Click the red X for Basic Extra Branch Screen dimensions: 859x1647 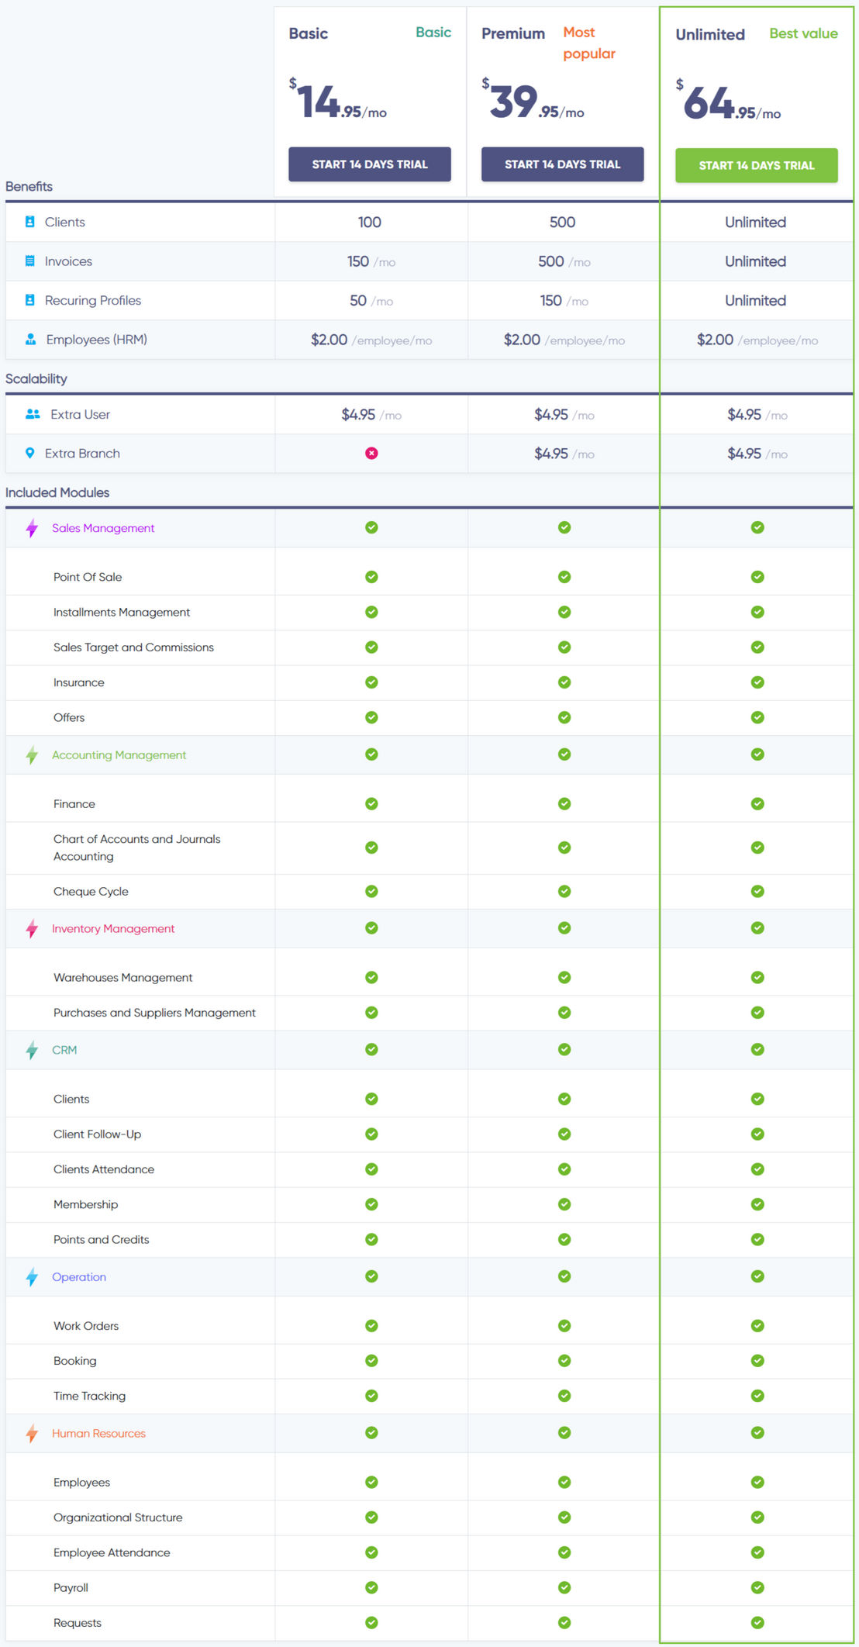[371, 453]
